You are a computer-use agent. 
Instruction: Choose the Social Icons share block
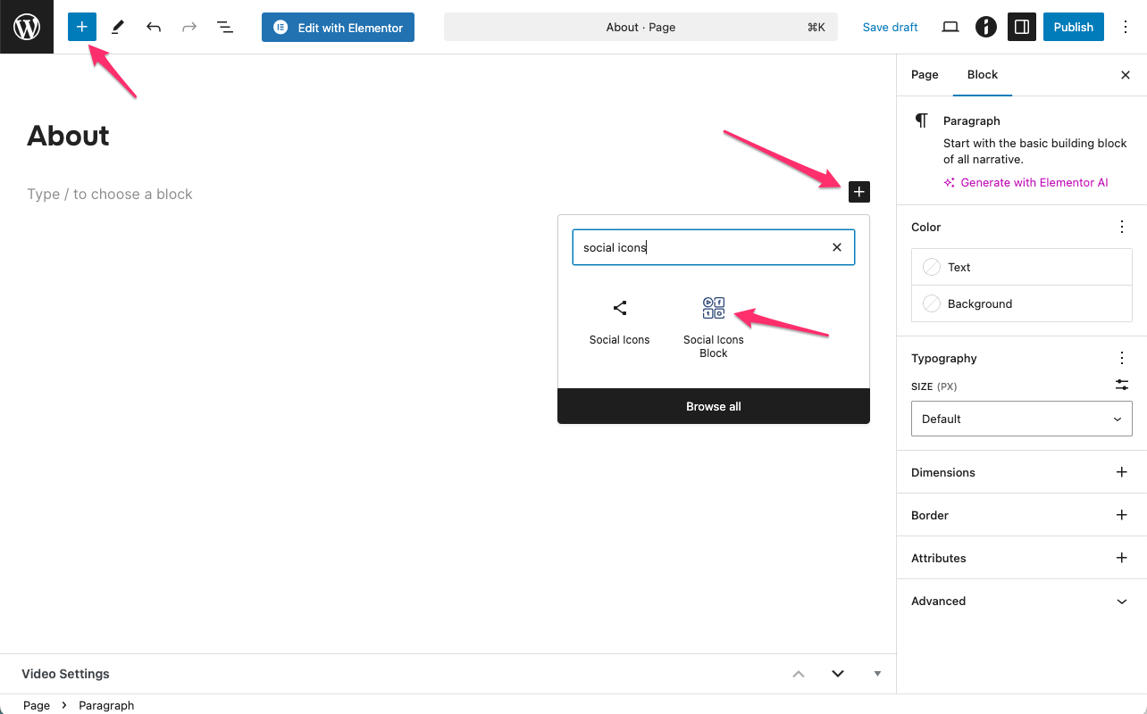point(619,321)
